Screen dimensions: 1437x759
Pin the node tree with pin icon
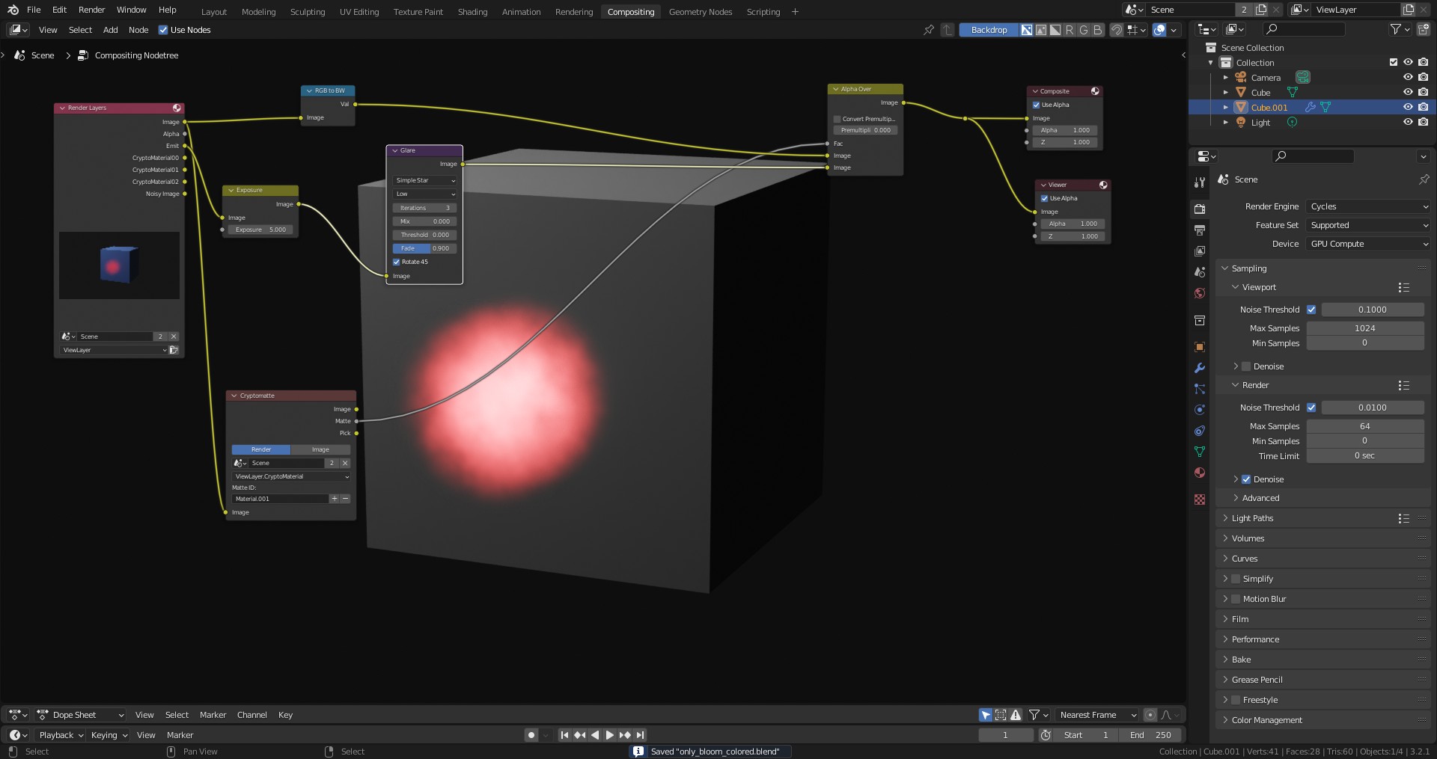[929, 30]
